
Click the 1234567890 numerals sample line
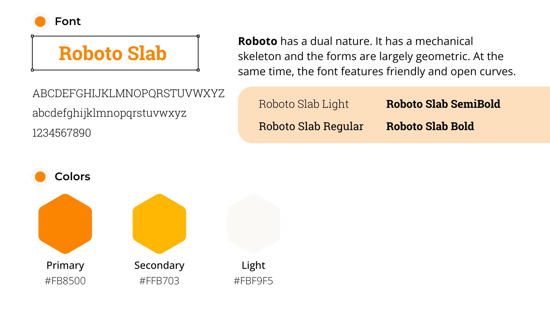[62, 133]
